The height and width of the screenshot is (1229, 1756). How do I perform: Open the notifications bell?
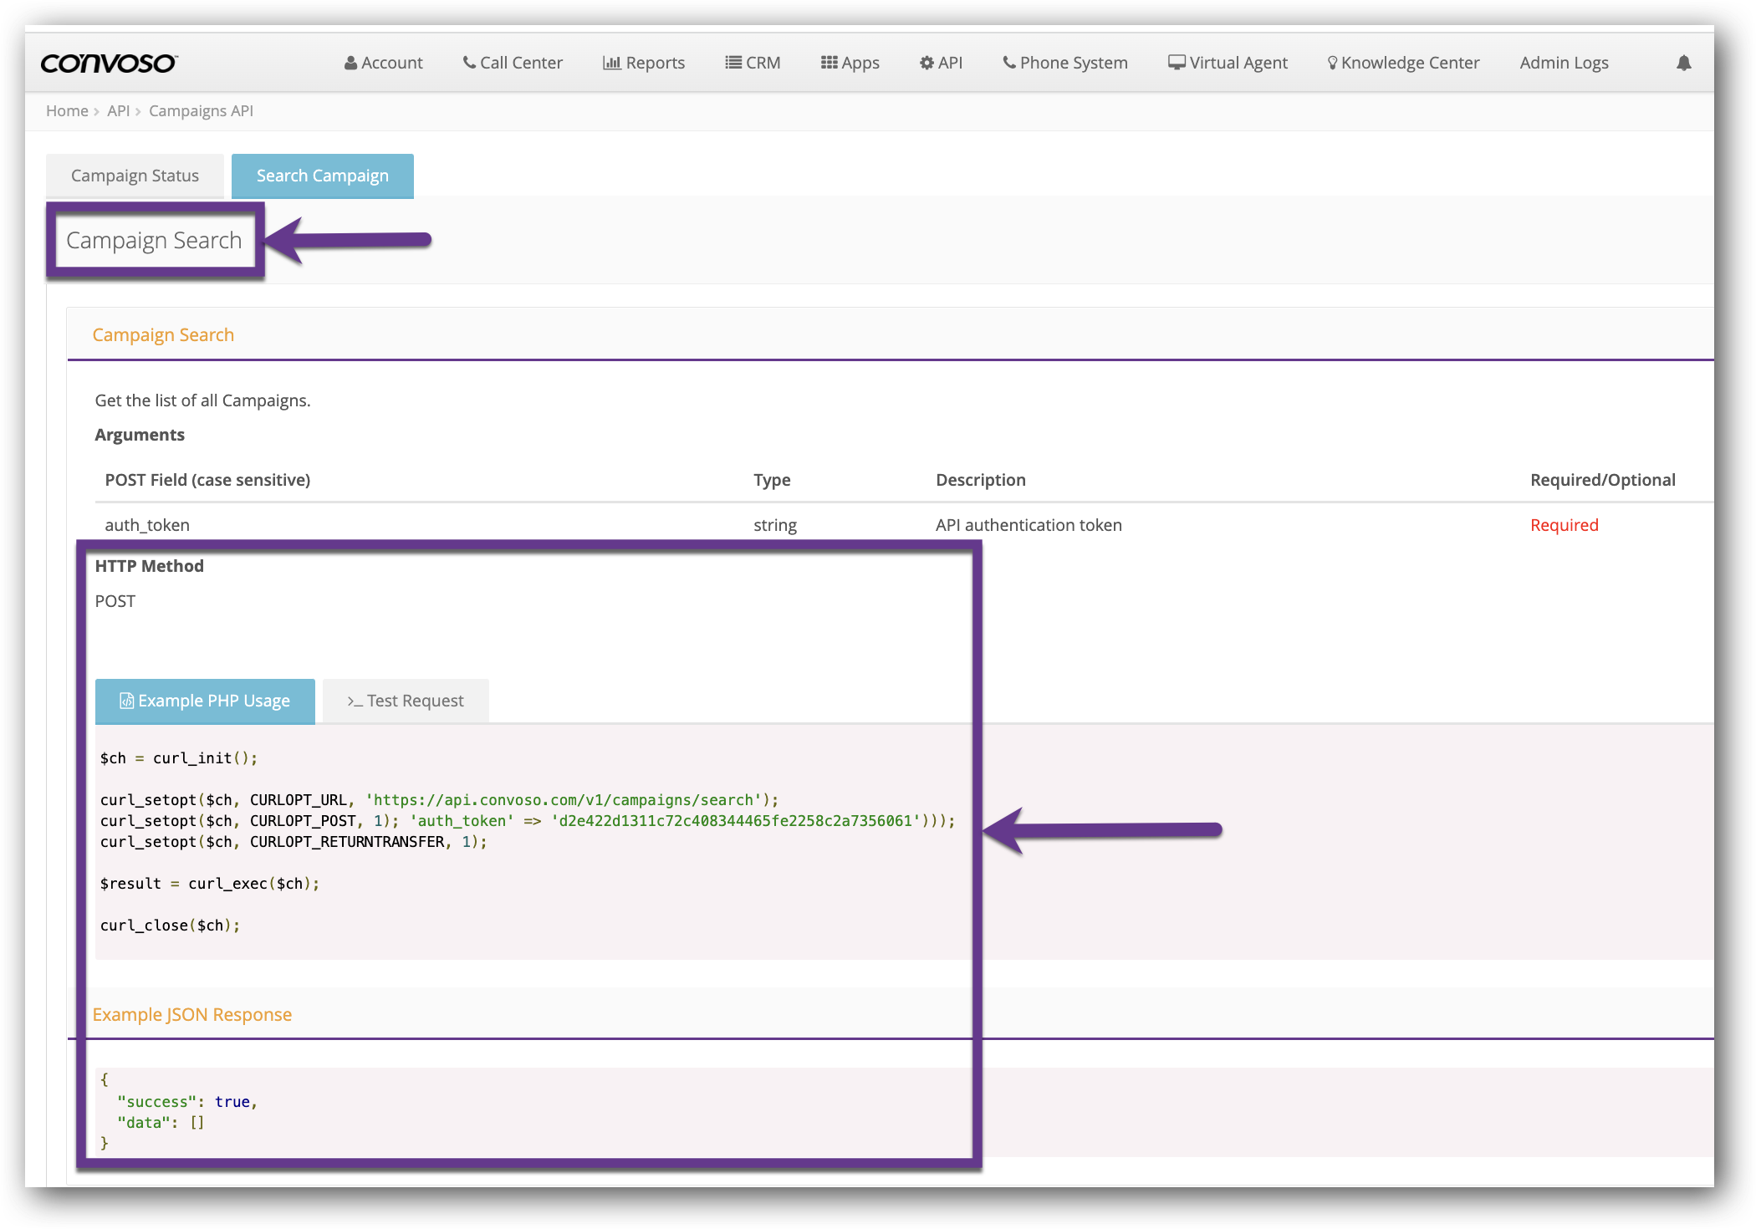pos(1684,63)
